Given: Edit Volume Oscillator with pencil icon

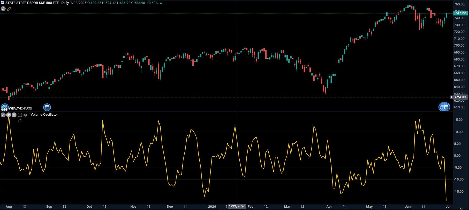Looking at the screenshot, I should click(x=20, y=121).
